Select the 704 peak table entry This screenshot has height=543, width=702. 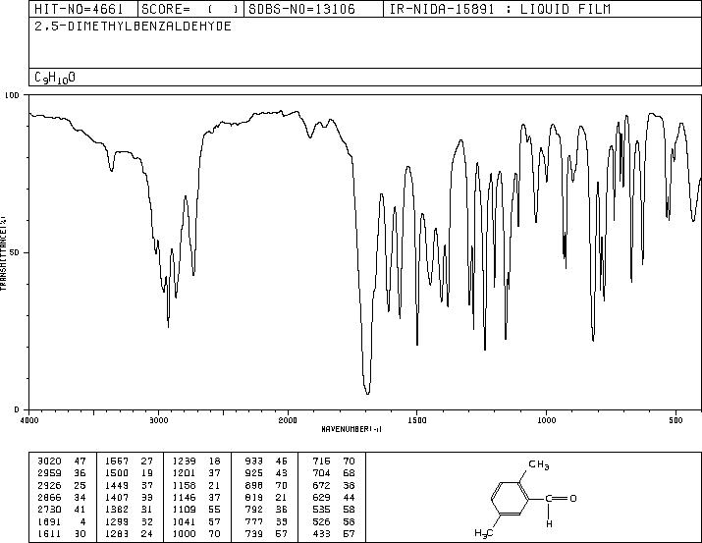[334, 472]
